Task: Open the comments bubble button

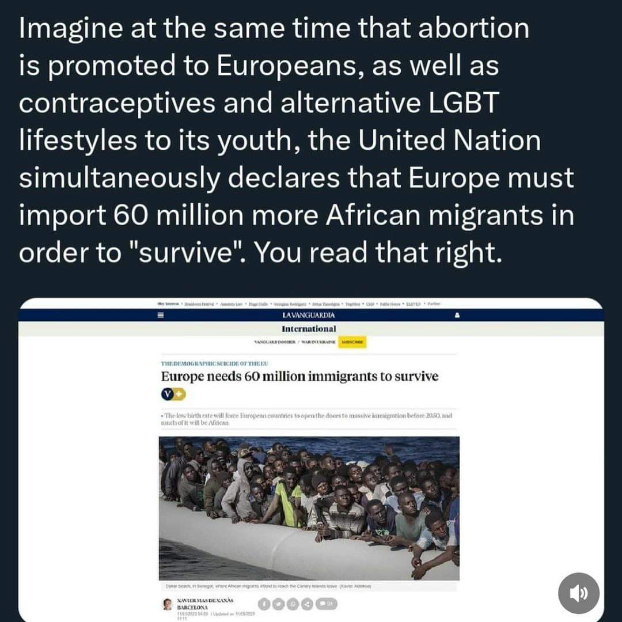Action: pos(327,604)
